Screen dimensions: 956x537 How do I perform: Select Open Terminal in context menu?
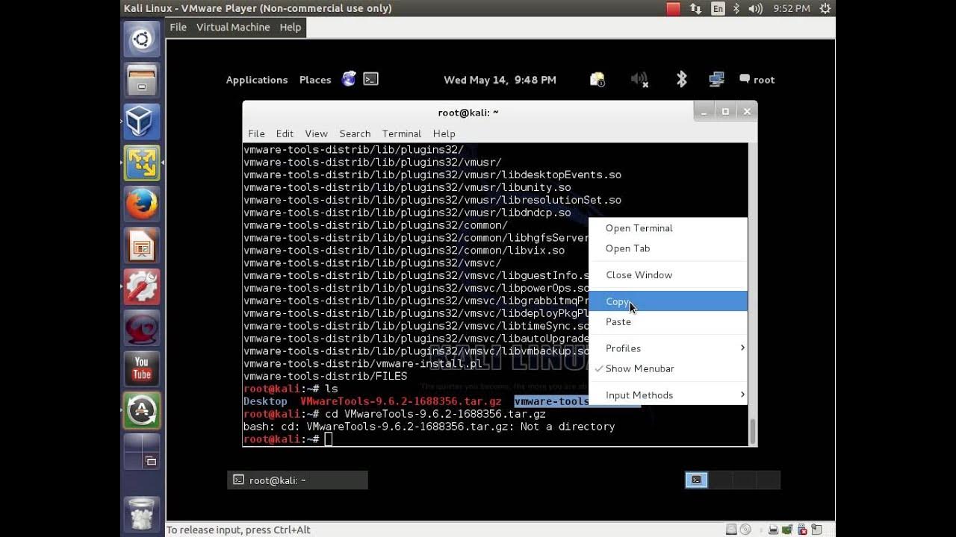pos(668,228)
